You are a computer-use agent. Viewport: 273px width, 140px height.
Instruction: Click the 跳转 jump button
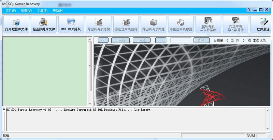[201, 41]
